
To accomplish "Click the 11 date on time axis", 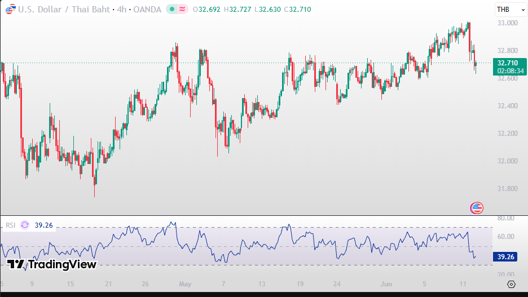I will (x=463, y=284).
